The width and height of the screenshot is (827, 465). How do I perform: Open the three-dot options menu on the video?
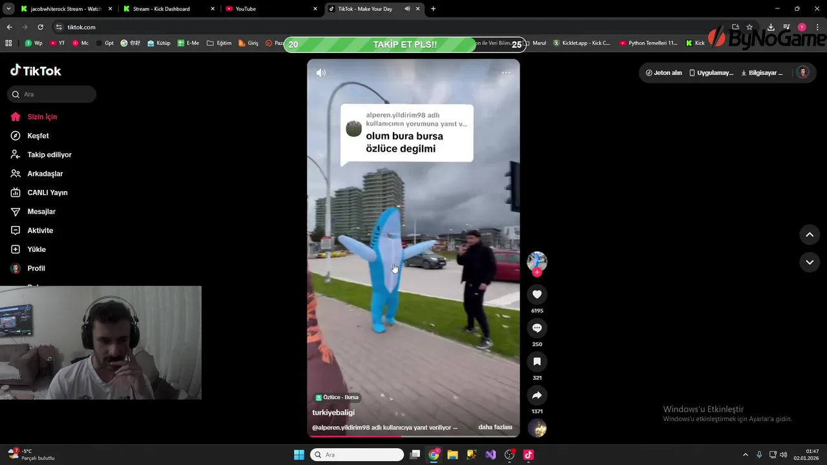click(506, 73)
